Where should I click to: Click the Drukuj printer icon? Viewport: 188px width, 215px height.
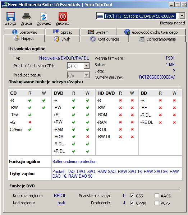26,17
